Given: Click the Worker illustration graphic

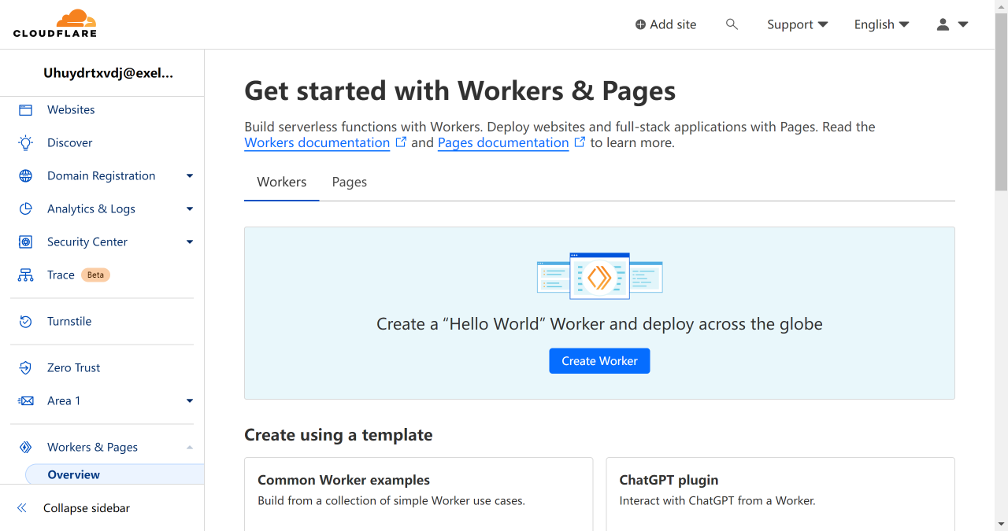Looking at the screenshot, I should (x=599, y=275).
